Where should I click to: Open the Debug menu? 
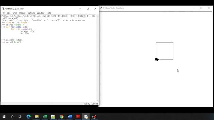tap(22, 13)
